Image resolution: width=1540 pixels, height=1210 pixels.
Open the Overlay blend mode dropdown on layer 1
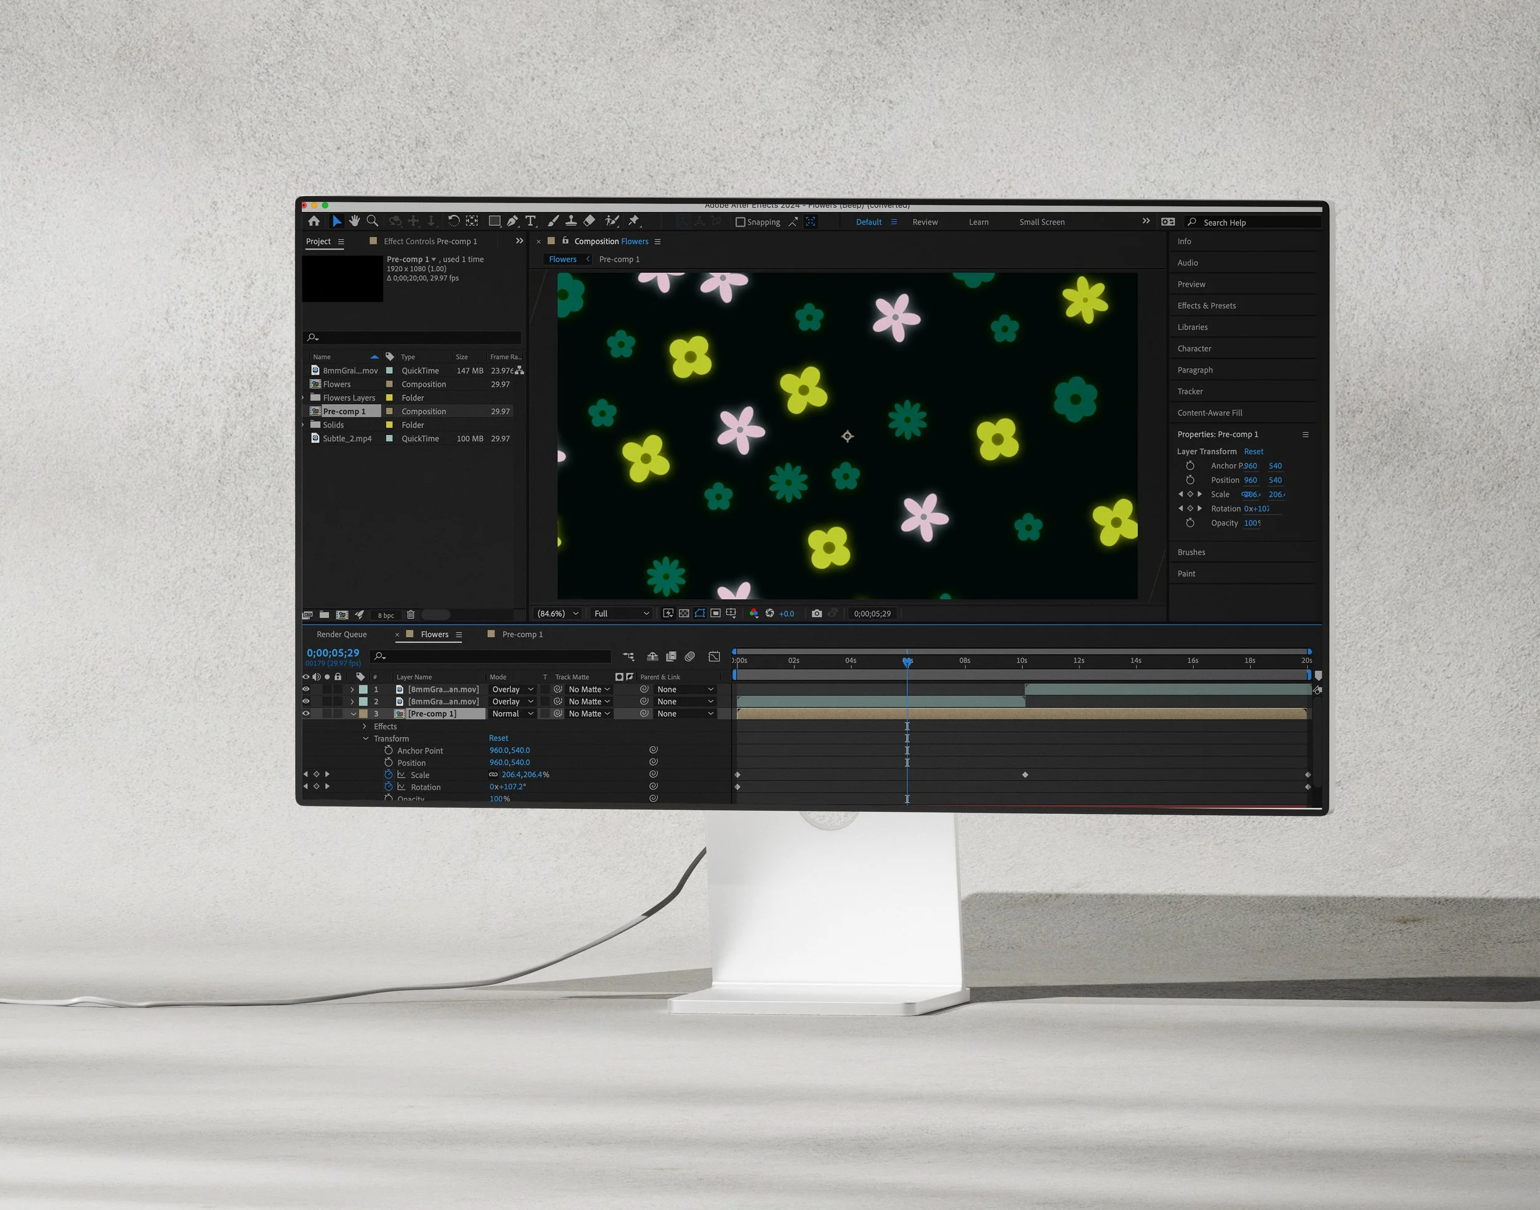[x=512, y=689]
